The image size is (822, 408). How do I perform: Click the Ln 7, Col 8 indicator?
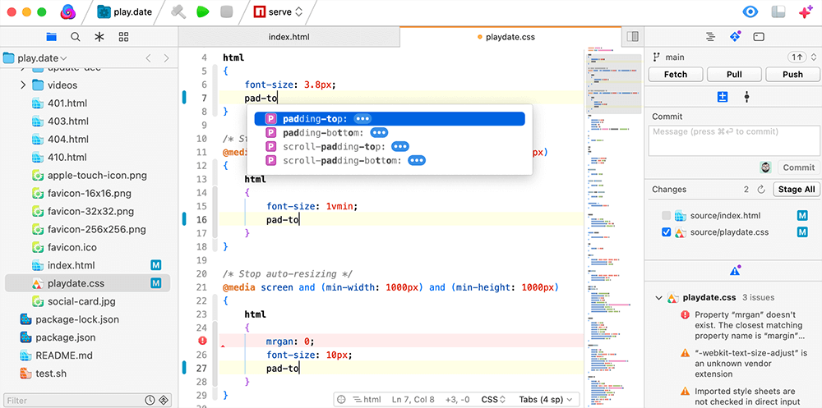[x=412, y=399]
